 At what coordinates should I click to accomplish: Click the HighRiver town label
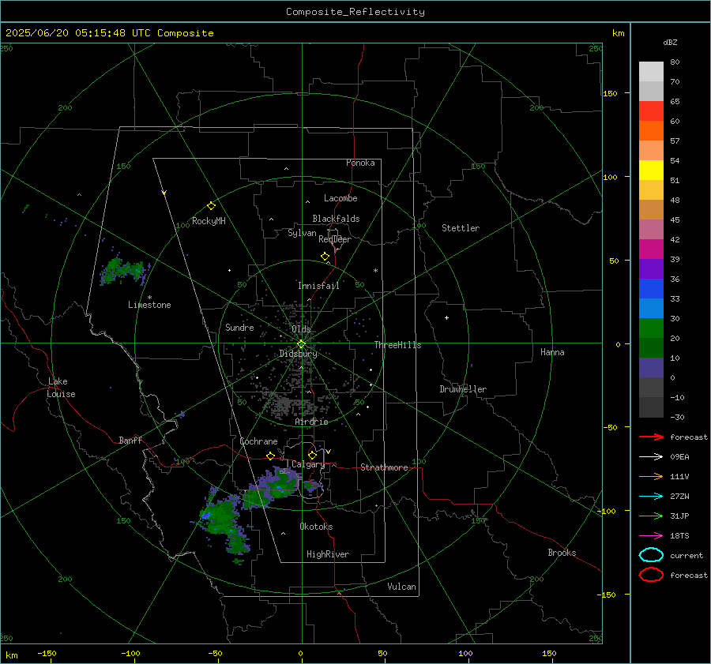point(328,554)
